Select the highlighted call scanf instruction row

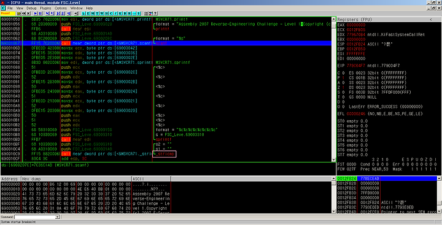tap(166, 43)
